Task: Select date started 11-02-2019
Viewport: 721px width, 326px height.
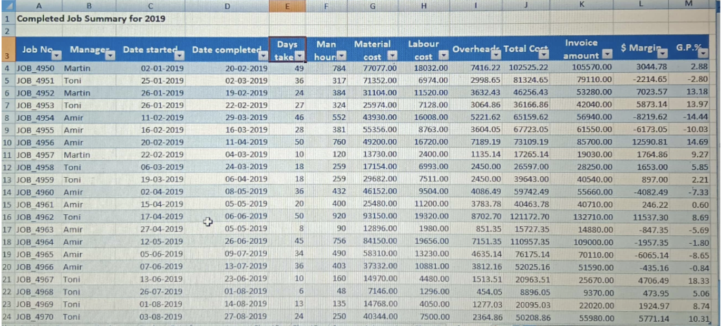Action: [162, 118]
